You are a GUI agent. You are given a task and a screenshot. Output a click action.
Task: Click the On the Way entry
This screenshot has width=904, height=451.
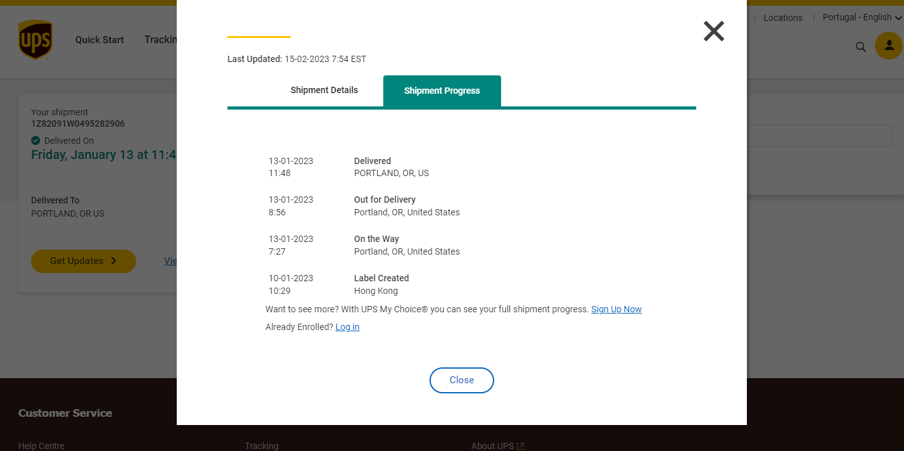[x=376, y=239]
